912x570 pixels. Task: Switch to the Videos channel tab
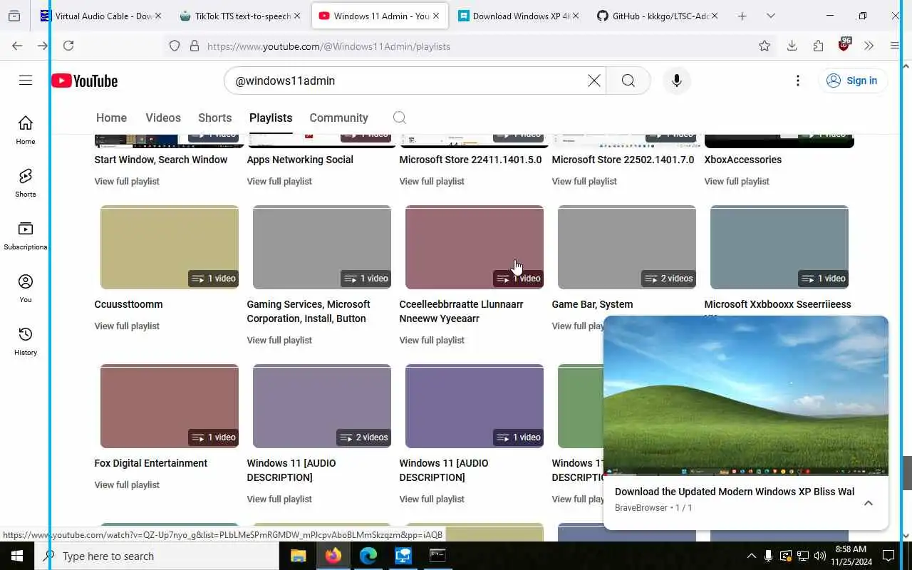pyautogui.click(x=163, y=118)
